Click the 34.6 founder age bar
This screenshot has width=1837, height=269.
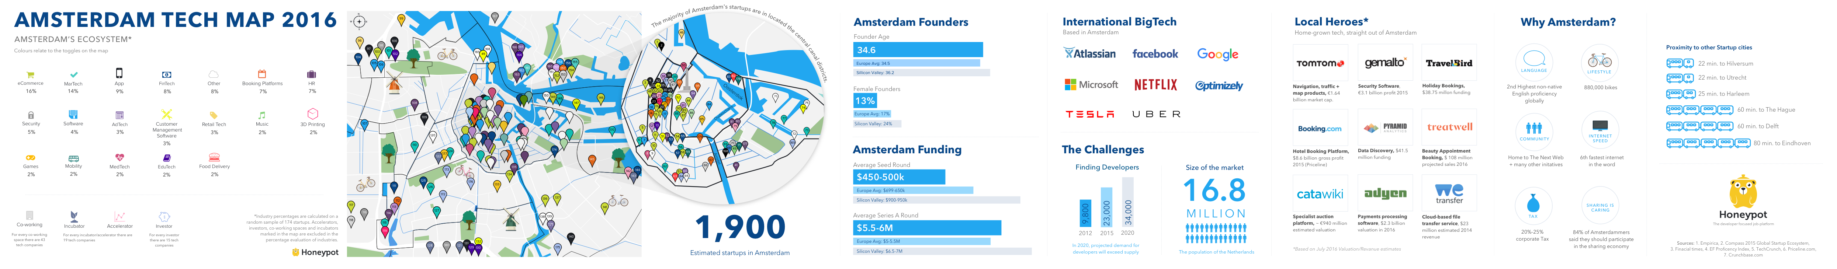tap(918, 50)
